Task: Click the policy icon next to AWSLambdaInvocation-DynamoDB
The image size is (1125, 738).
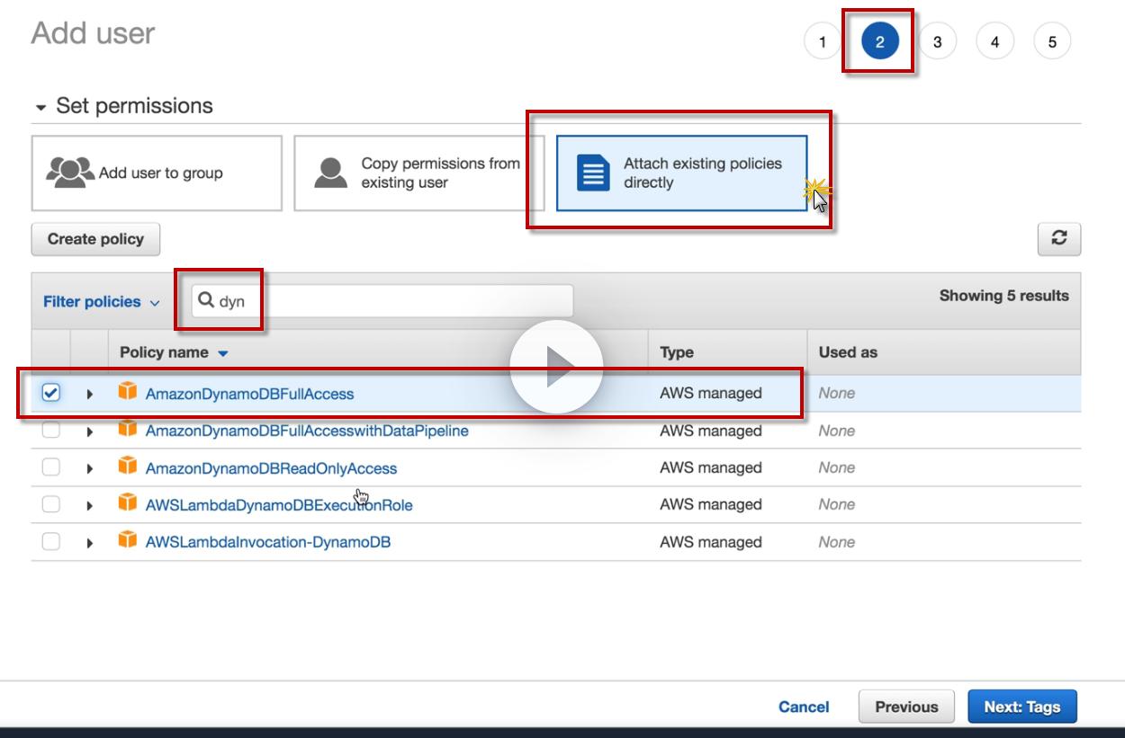Action: pyautogui.click(x=129, y=541)
